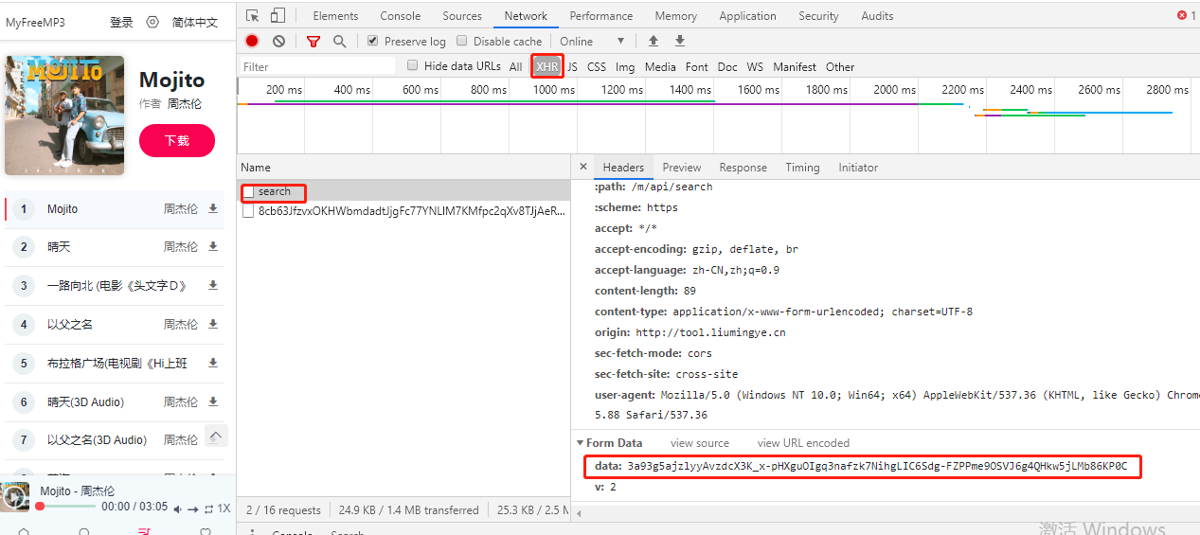Click the Filter text input field

(318, 66)
